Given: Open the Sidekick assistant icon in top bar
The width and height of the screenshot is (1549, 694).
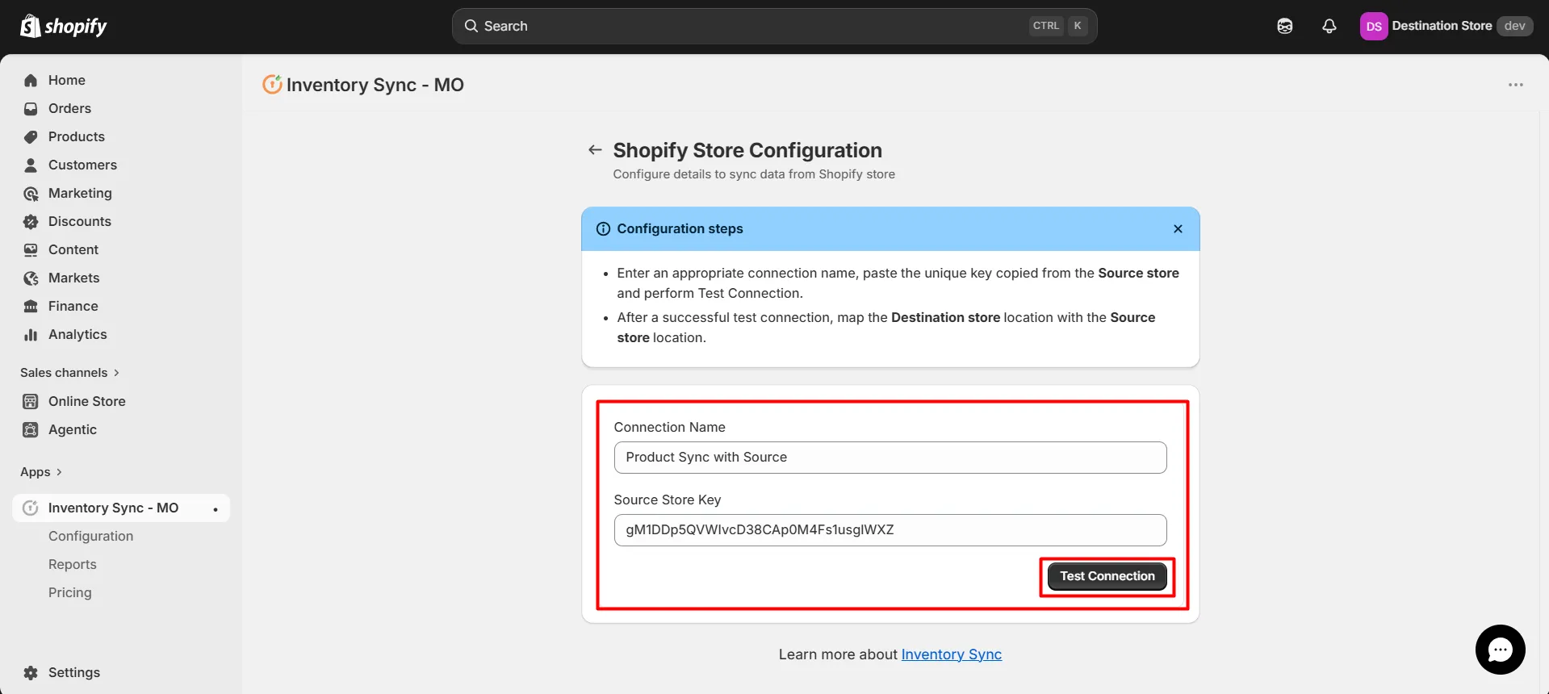Looking at the screenshot, I should (x=1285, y=26).
